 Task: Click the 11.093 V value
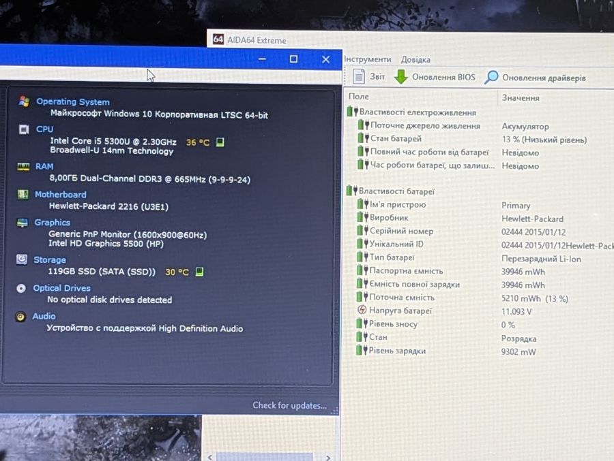(516, 312)
